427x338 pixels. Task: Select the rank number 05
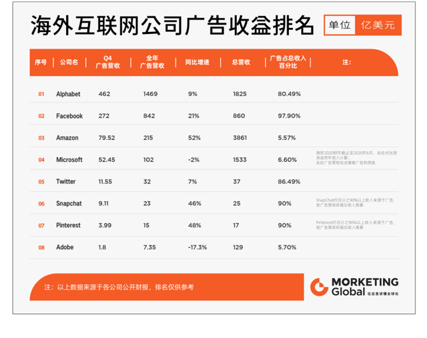41,182
